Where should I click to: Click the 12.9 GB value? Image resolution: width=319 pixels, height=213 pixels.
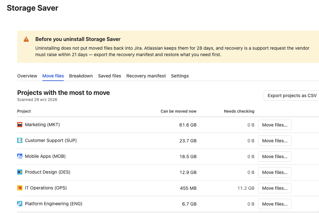tap(188, 172)
